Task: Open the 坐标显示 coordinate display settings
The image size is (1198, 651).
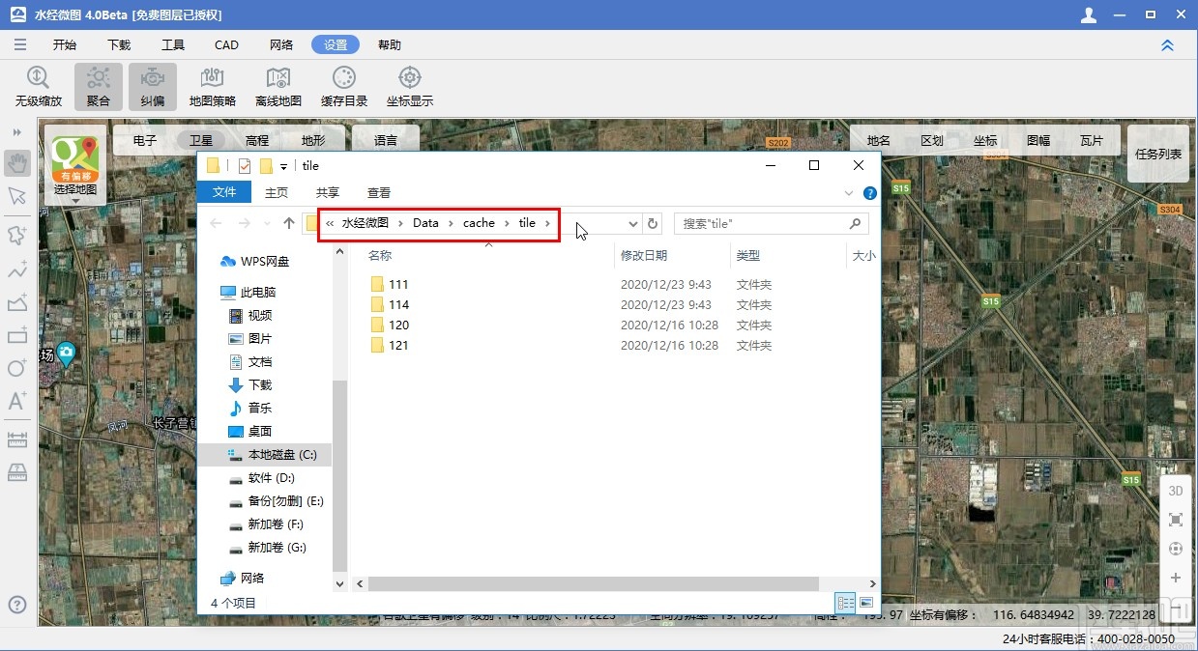Action: coord(409,86)
